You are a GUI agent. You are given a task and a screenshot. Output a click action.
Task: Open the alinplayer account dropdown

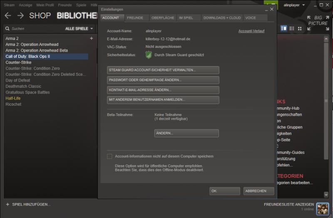pos(294,5)
